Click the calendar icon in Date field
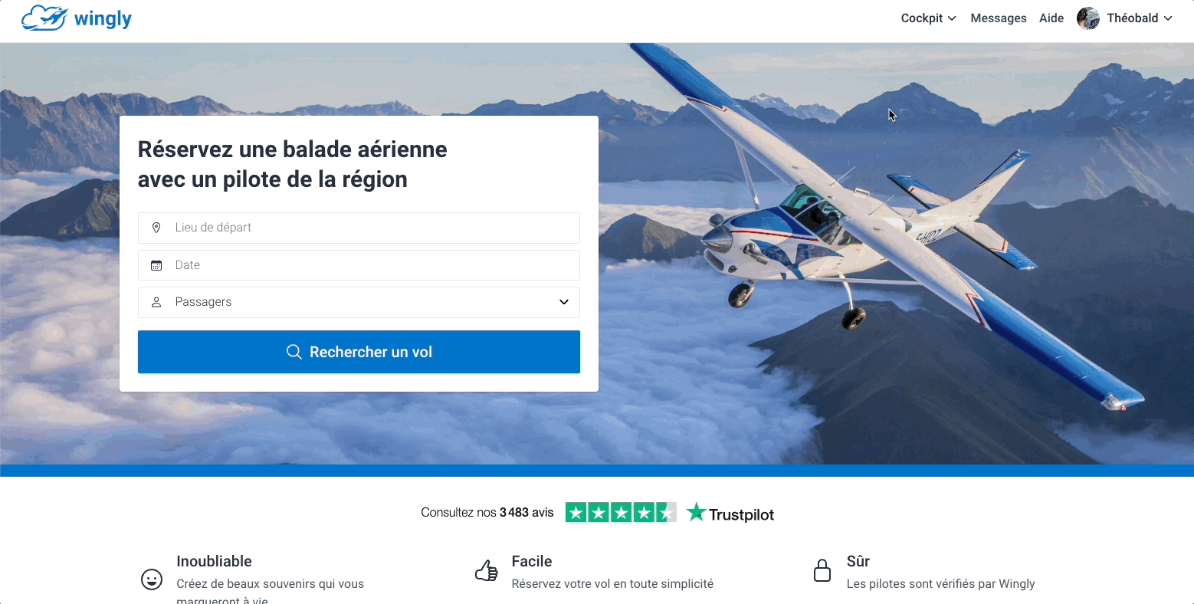 point(156,265)
